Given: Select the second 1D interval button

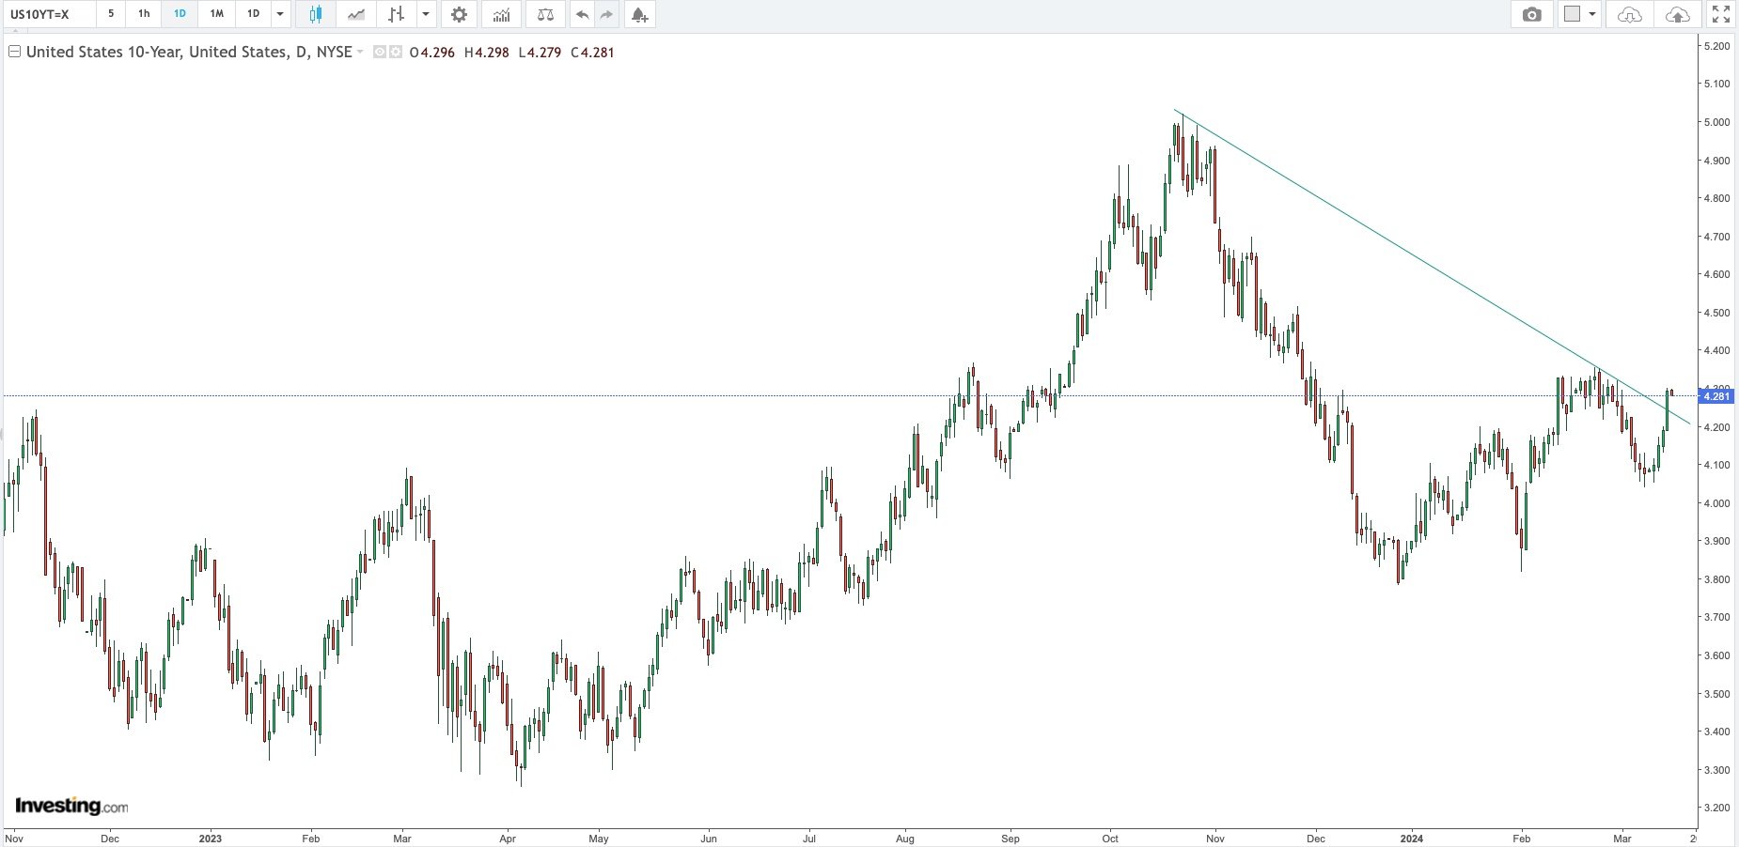Looking at the screenshot, I should coord(253,14).
